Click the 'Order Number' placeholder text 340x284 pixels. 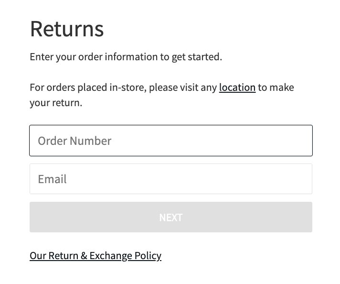coord(74,141)
